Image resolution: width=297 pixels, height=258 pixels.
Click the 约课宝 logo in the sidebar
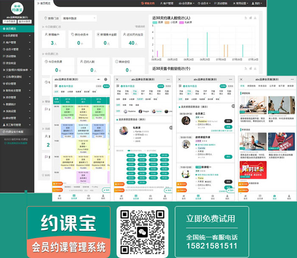click(x=17, y=9)
